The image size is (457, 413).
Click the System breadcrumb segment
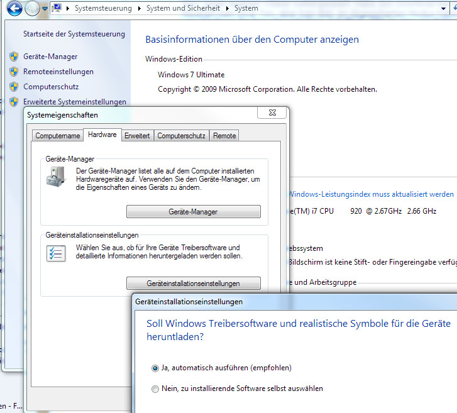pos(246,8)
